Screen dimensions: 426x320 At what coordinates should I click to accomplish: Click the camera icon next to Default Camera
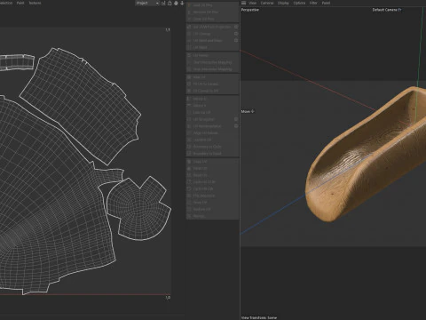pyautogui.click(x=399, y=10)
